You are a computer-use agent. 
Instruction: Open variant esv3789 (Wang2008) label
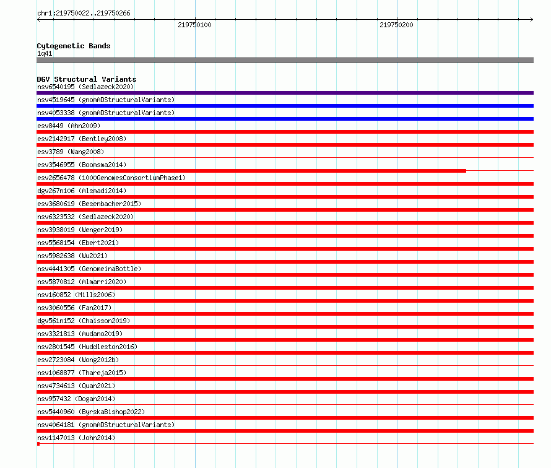(71, 152)
